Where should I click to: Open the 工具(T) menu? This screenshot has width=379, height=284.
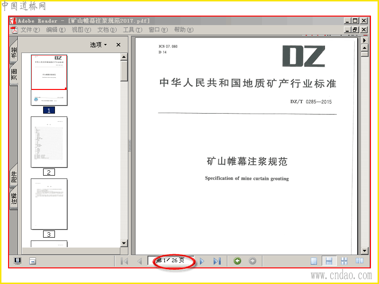pyautogui.click(x=133, y=30)
